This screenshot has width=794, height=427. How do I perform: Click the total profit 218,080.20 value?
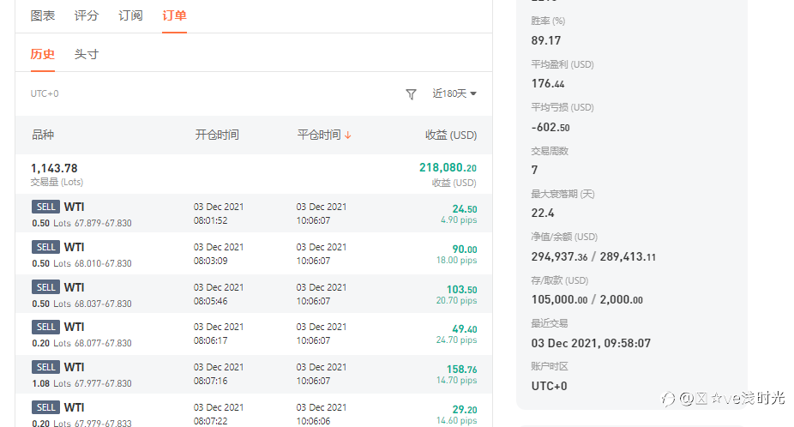click(x=448, y=168)
